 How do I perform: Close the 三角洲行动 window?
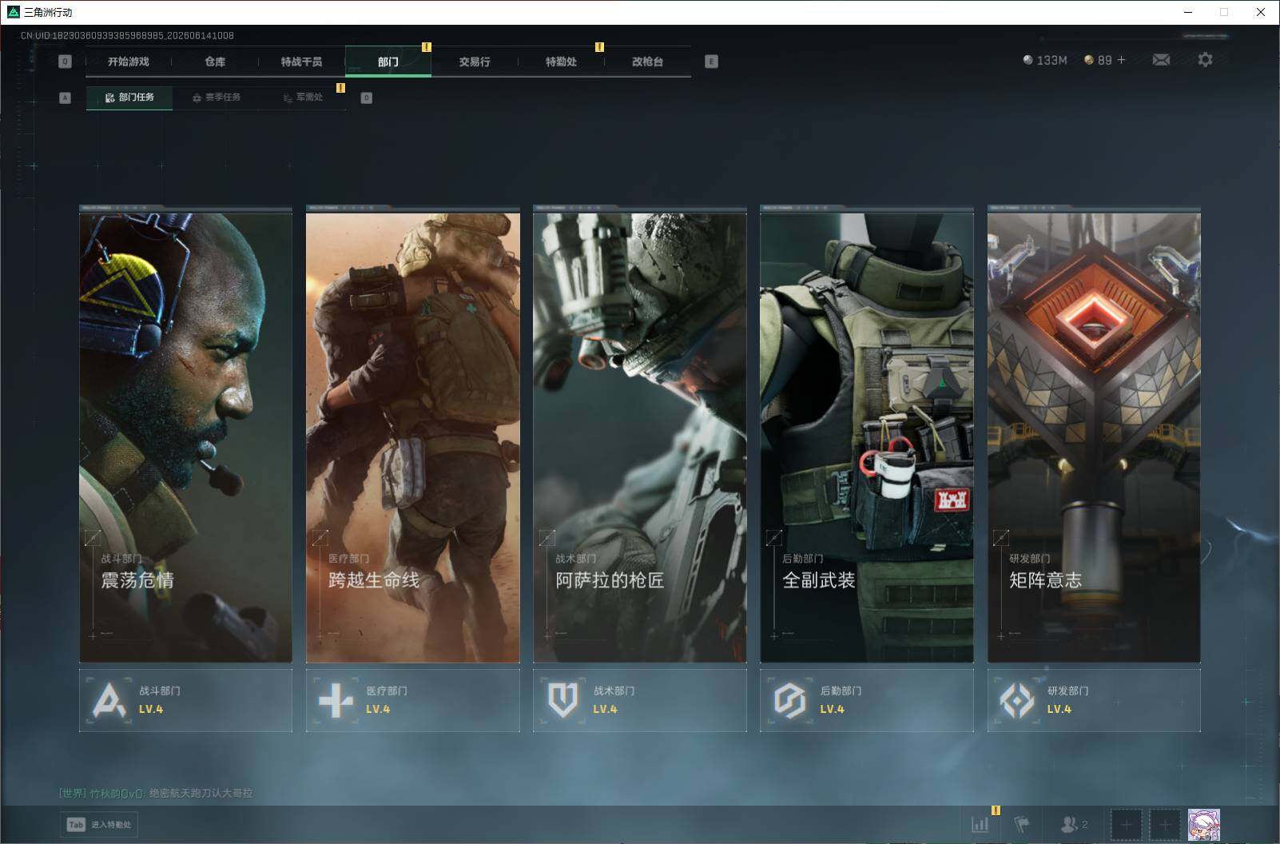coord(1261,12)
